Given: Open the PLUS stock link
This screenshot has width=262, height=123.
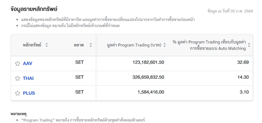Looking at the screenshot, I should click(x=29, y=93).
